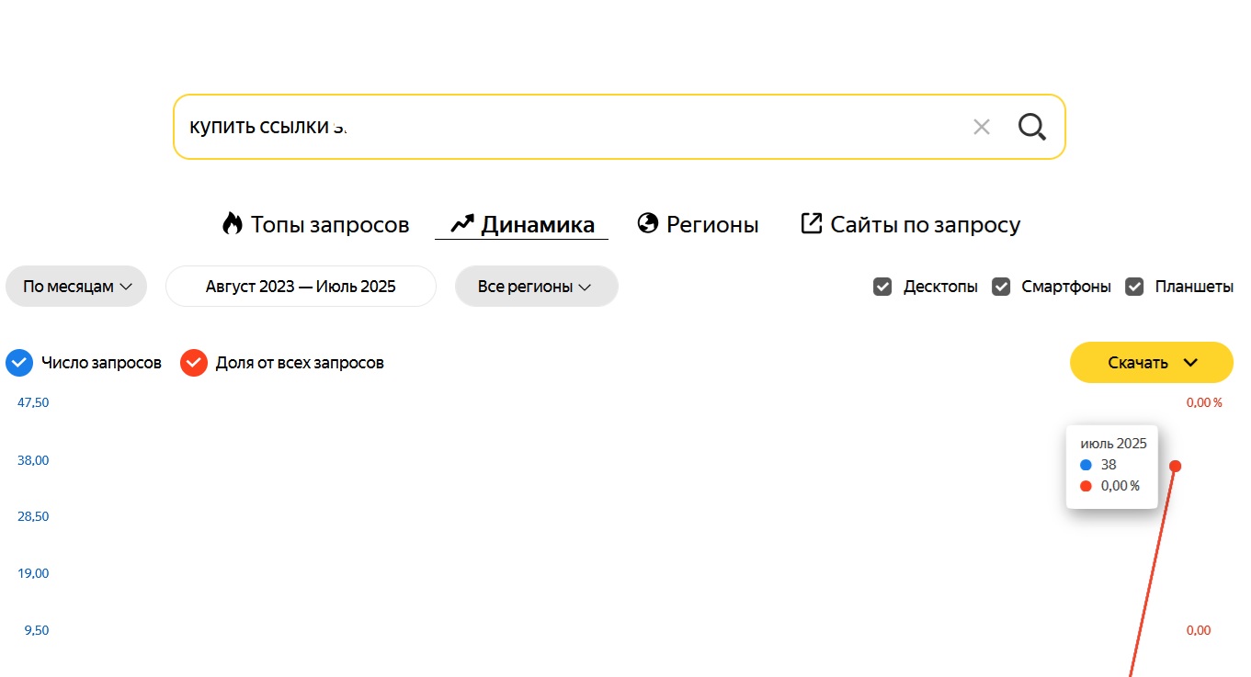
Task: Click the external link icon by Сайты
Action: (x=811, y=223)
